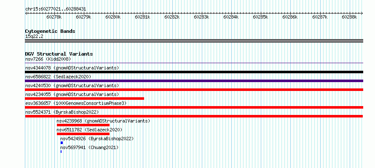Click esv3636657 (1000GenomesConsortiumPhase3) label
375x168 pixels.
tap(76, 103)
